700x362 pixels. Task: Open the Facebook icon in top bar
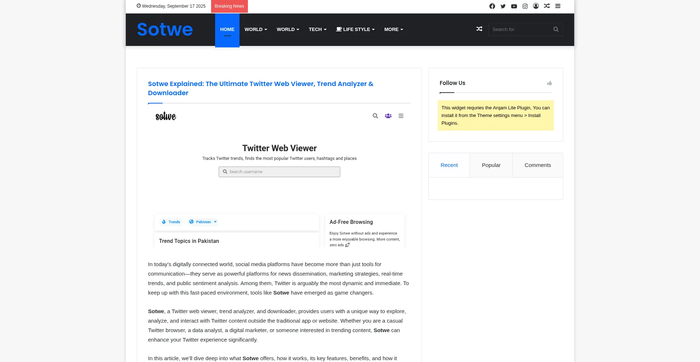pyautogui.click(x=492, y=6)
